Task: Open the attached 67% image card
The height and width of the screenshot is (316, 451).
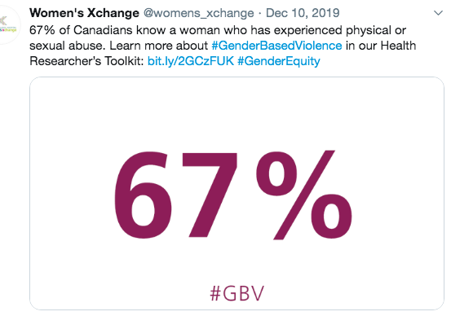Action: coord(237,193)
